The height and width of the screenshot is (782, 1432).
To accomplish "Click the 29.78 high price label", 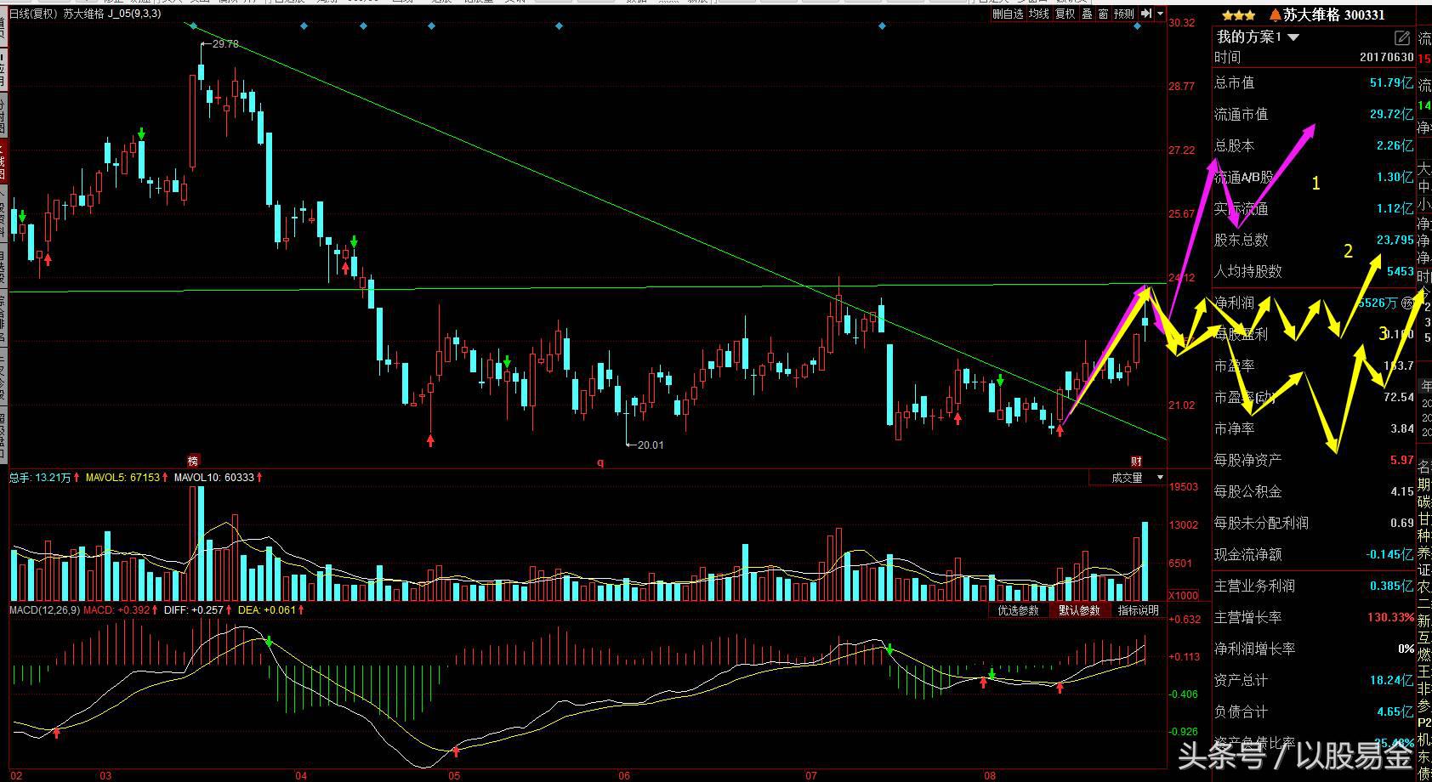I will click(x=225, y=43).
